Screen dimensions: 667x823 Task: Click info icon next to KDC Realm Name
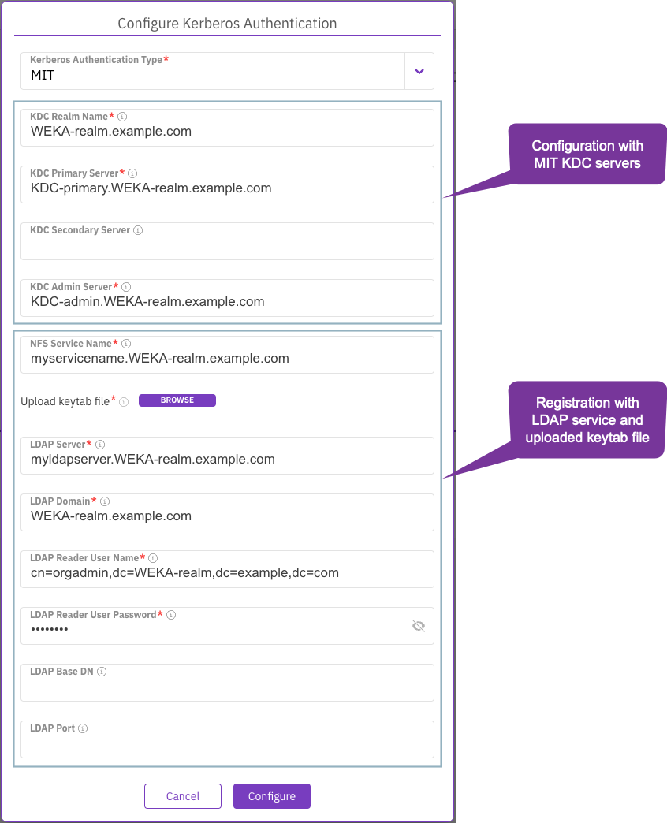tap(122, 117)
